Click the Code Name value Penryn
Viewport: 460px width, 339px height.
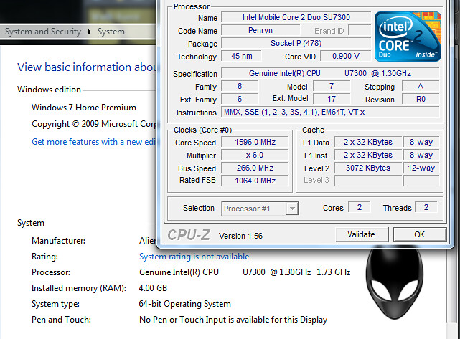click(x=260, y=31)
